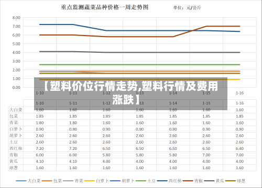The height and width of the screenshot is (188, 262).
Task: Click the 青椒 entry in the legend
Action: pyautogui.click(x=193, y=181)
